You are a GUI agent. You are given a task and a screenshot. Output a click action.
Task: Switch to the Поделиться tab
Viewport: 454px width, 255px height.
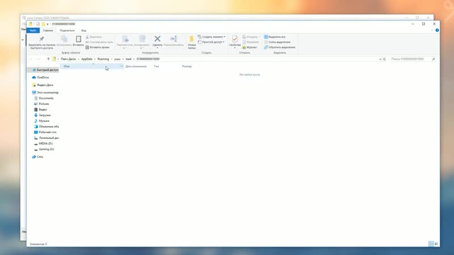[67, 31]
